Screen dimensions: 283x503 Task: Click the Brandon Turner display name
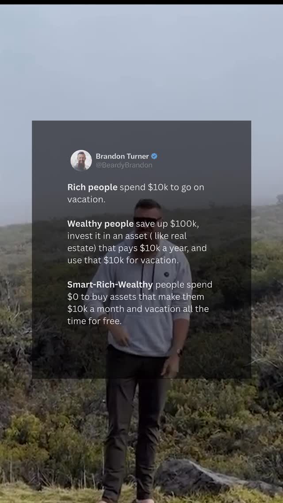(x=122, y=156)
